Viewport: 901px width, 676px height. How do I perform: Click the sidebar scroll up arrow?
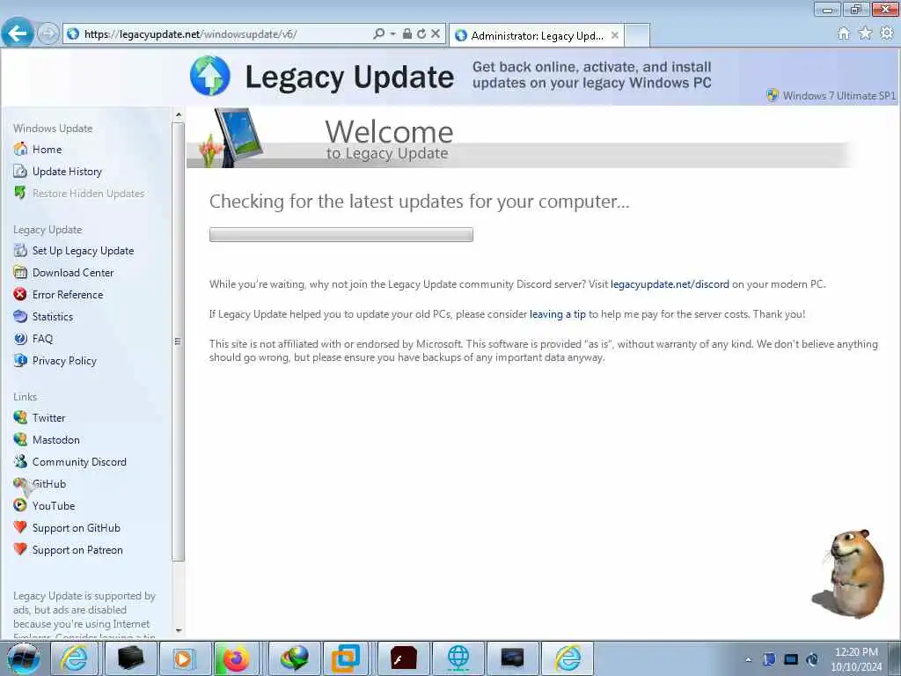click(178, 115)
